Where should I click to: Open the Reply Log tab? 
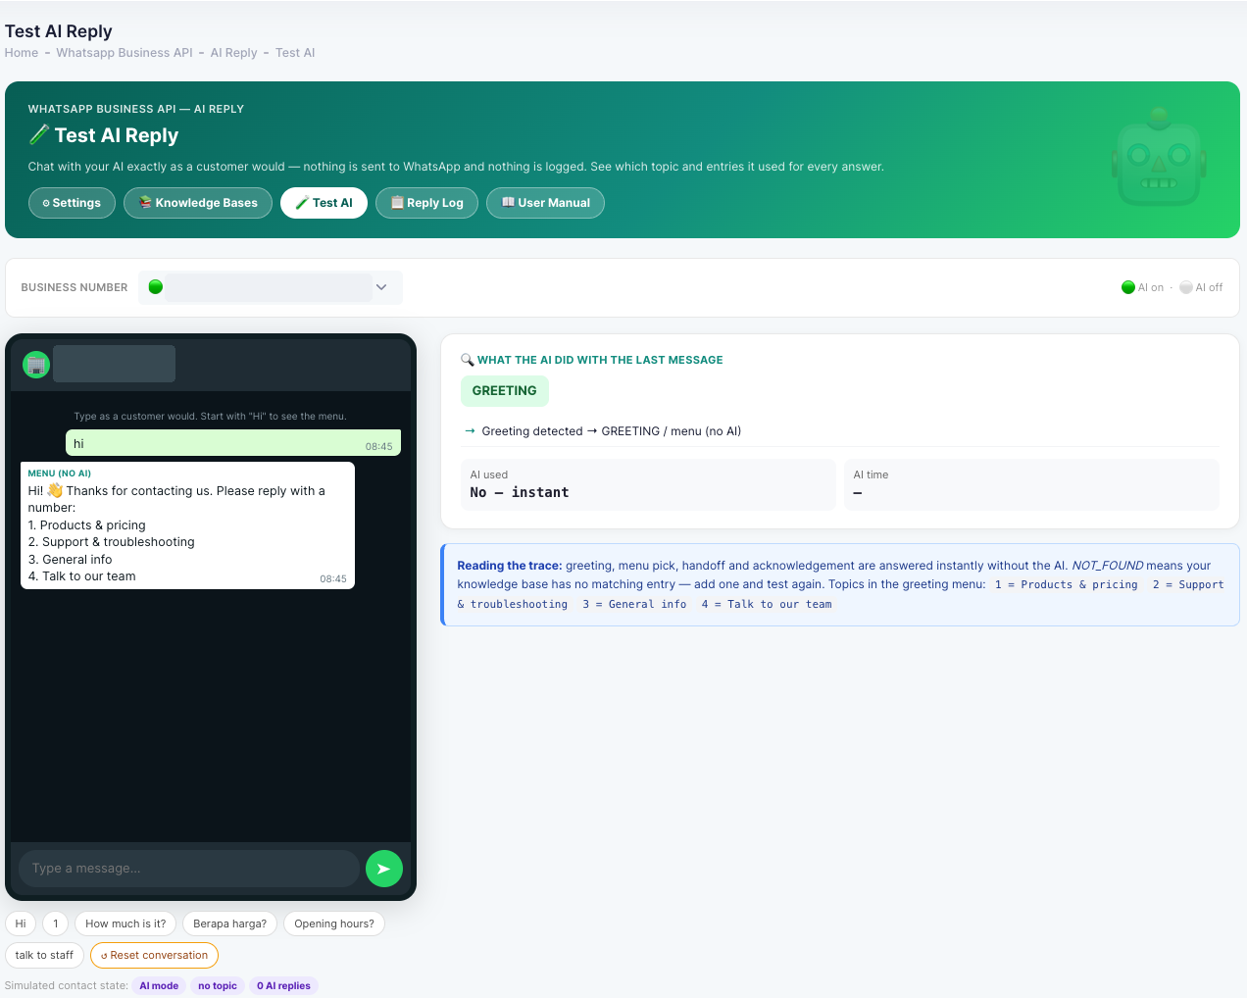tap(426, 203)
